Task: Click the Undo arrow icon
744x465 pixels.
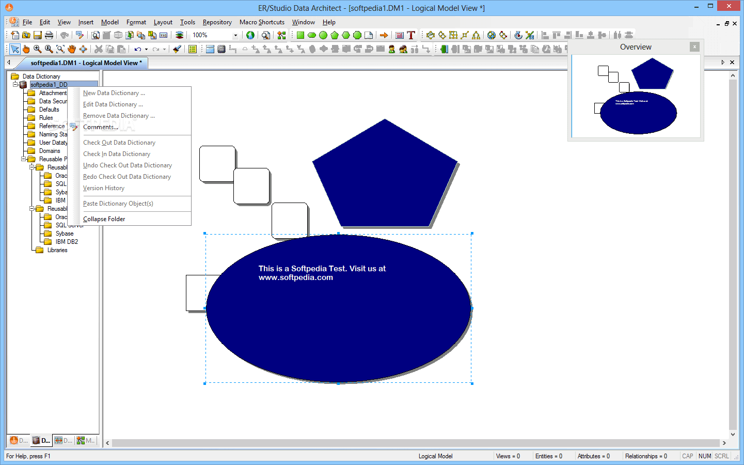Action: click(138, 49)
